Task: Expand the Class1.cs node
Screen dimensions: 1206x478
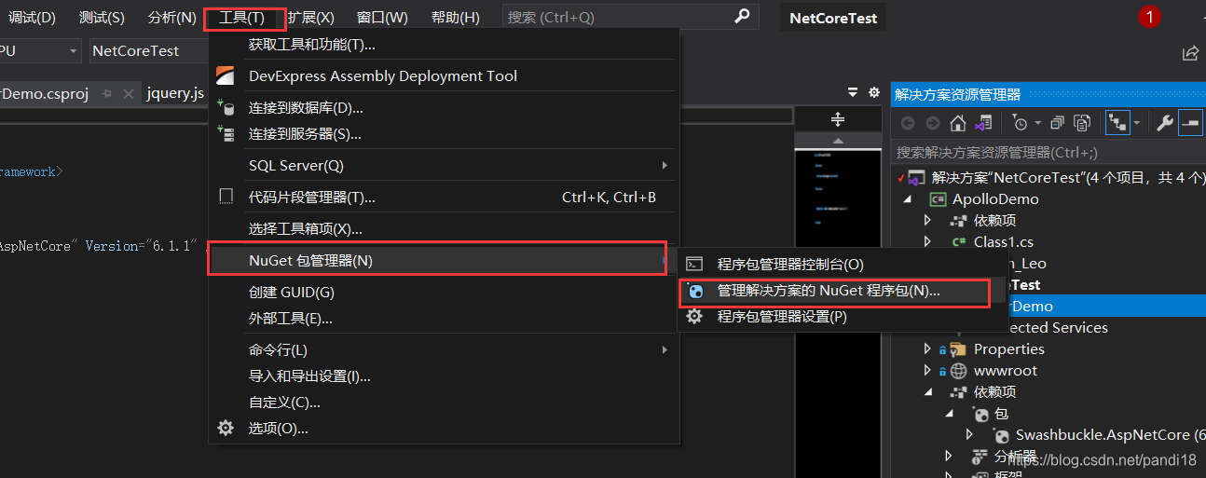Action: coord(927,242)
